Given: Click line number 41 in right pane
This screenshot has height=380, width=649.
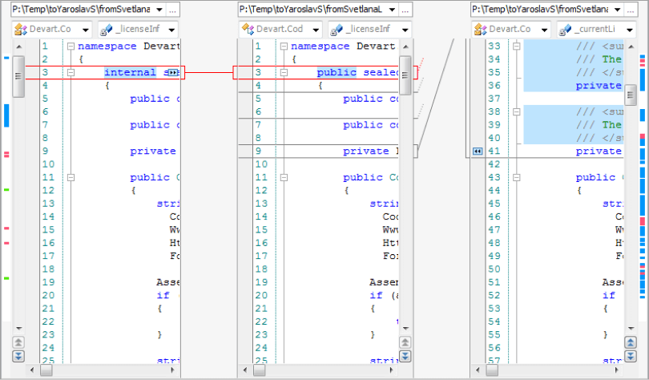Looking at the screenshot, I should [494, 151].
